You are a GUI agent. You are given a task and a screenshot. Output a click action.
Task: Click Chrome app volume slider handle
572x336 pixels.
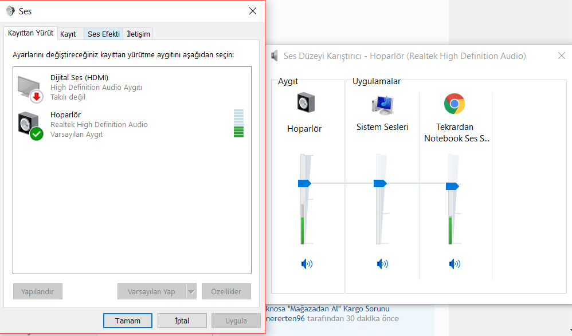(x=452, y=187)
